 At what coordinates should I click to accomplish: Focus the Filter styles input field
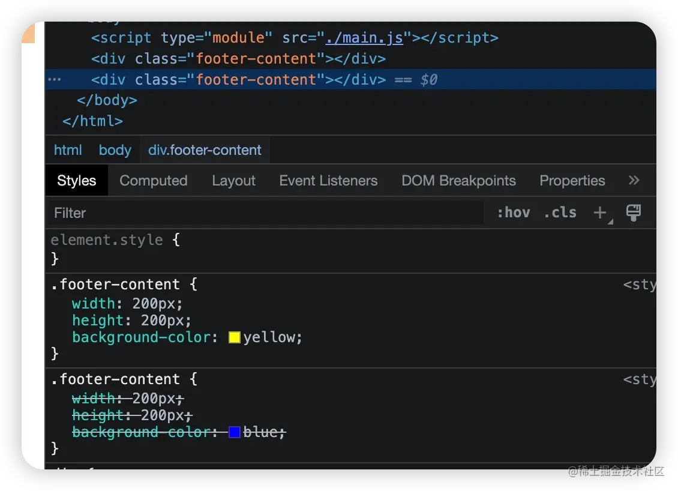point(266,213)
